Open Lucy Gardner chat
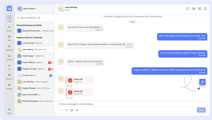This screenshot has width=212, height=120. point(35,82)
